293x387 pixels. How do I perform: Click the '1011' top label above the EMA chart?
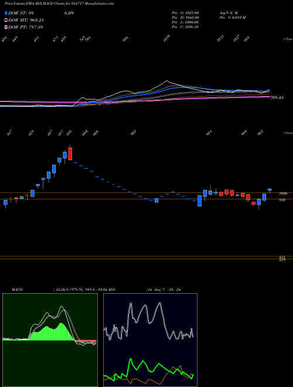[x=221, y=39]
